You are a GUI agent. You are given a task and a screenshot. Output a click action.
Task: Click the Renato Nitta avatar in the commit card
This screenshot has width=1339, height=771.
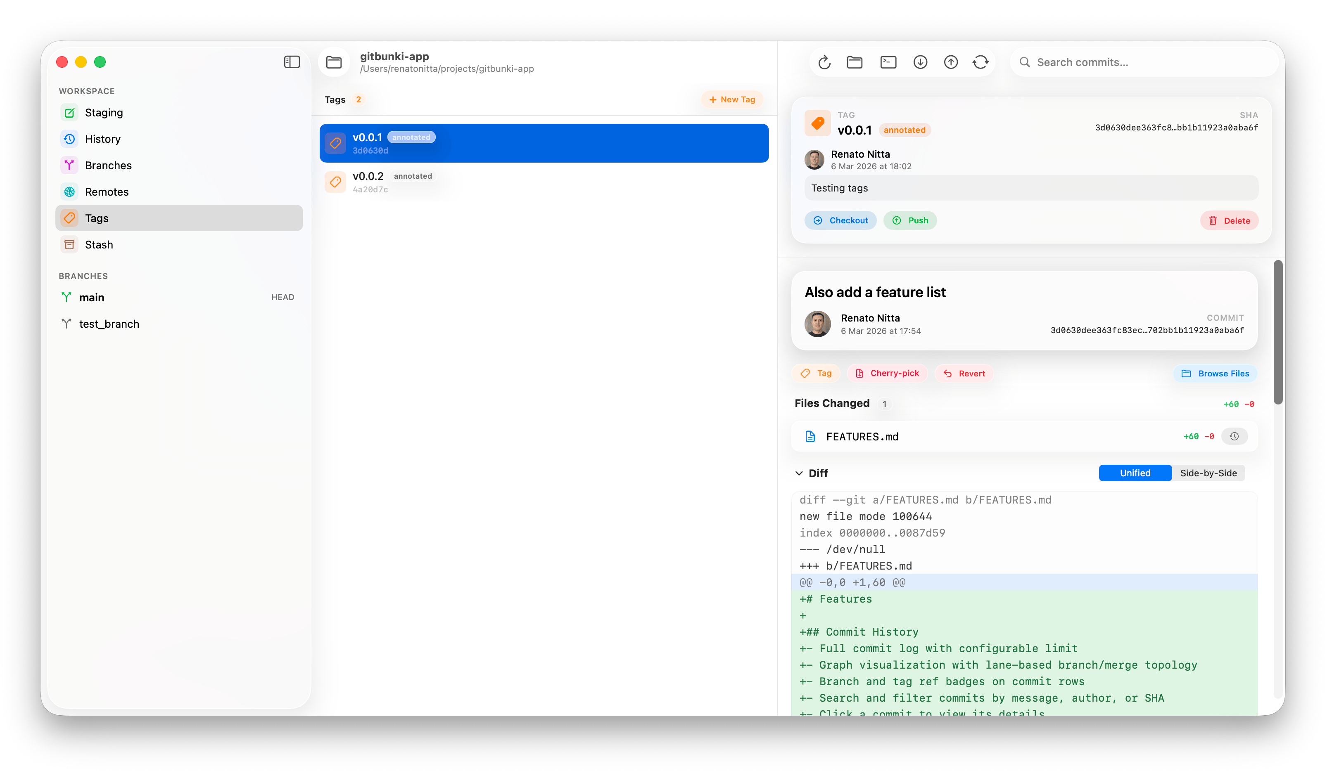tap(817, 324)
